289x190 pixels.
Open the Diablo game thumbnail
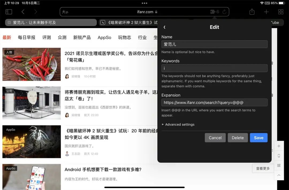(32, 141)
